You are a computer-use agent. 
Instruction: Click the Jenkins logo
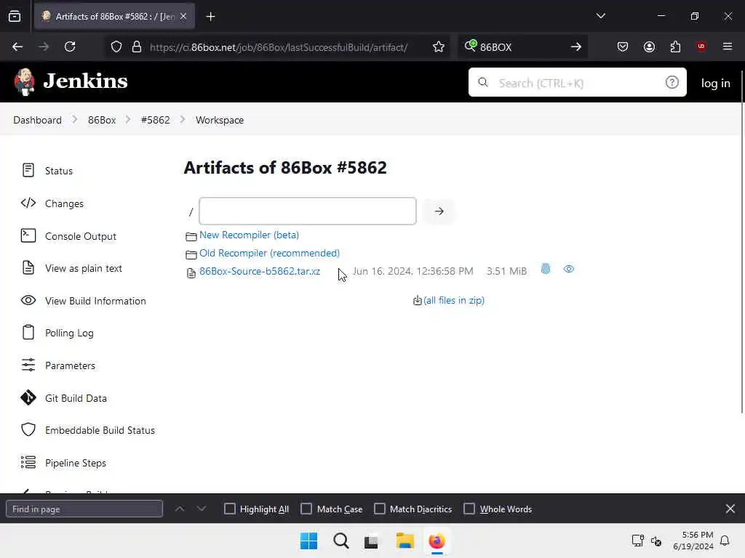pyautogui.click(x=71, y=81)
